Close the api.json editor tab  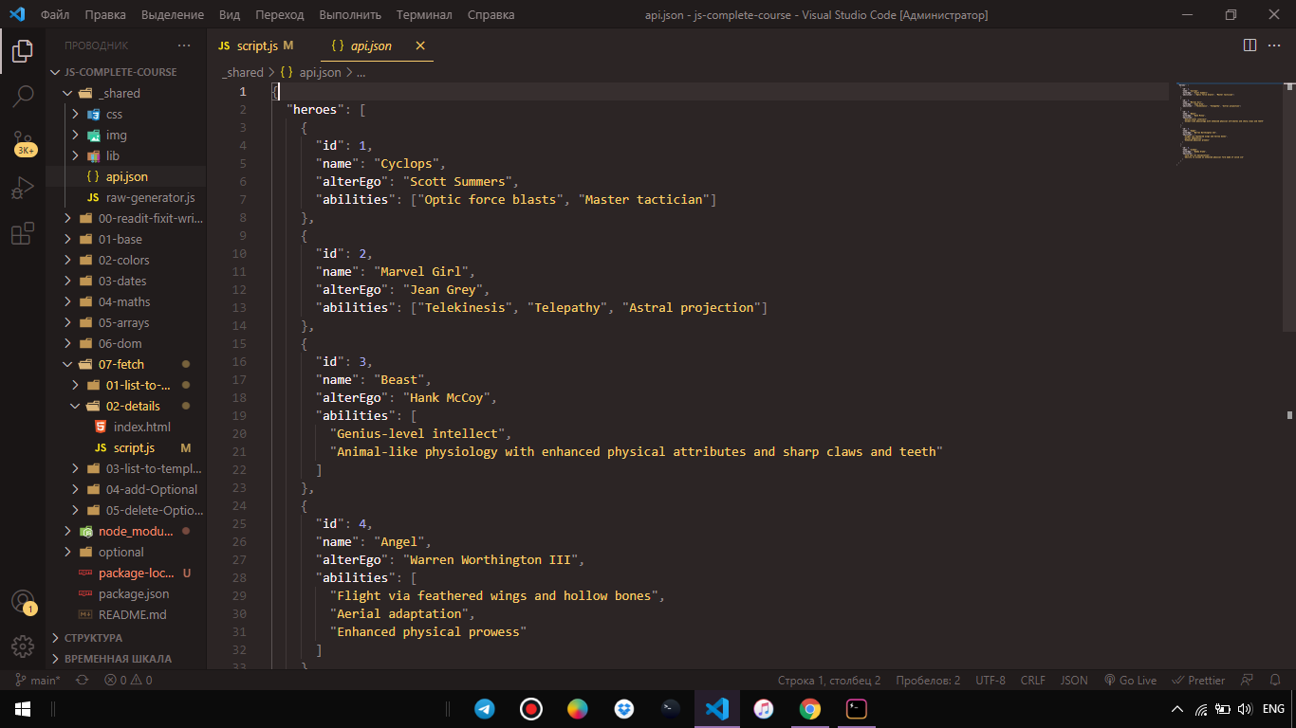click(420, 45)
